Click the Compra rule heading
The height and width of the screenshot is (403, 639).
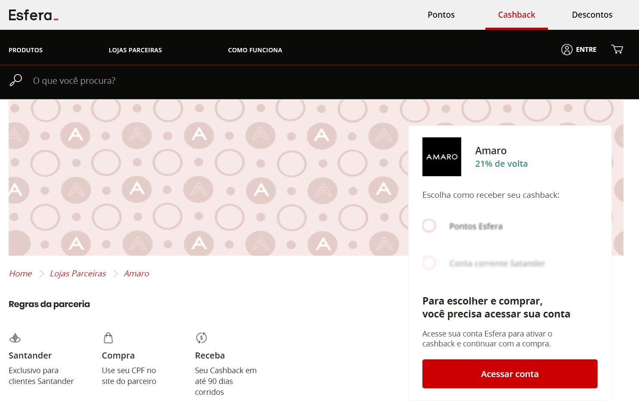pos(118,355)
